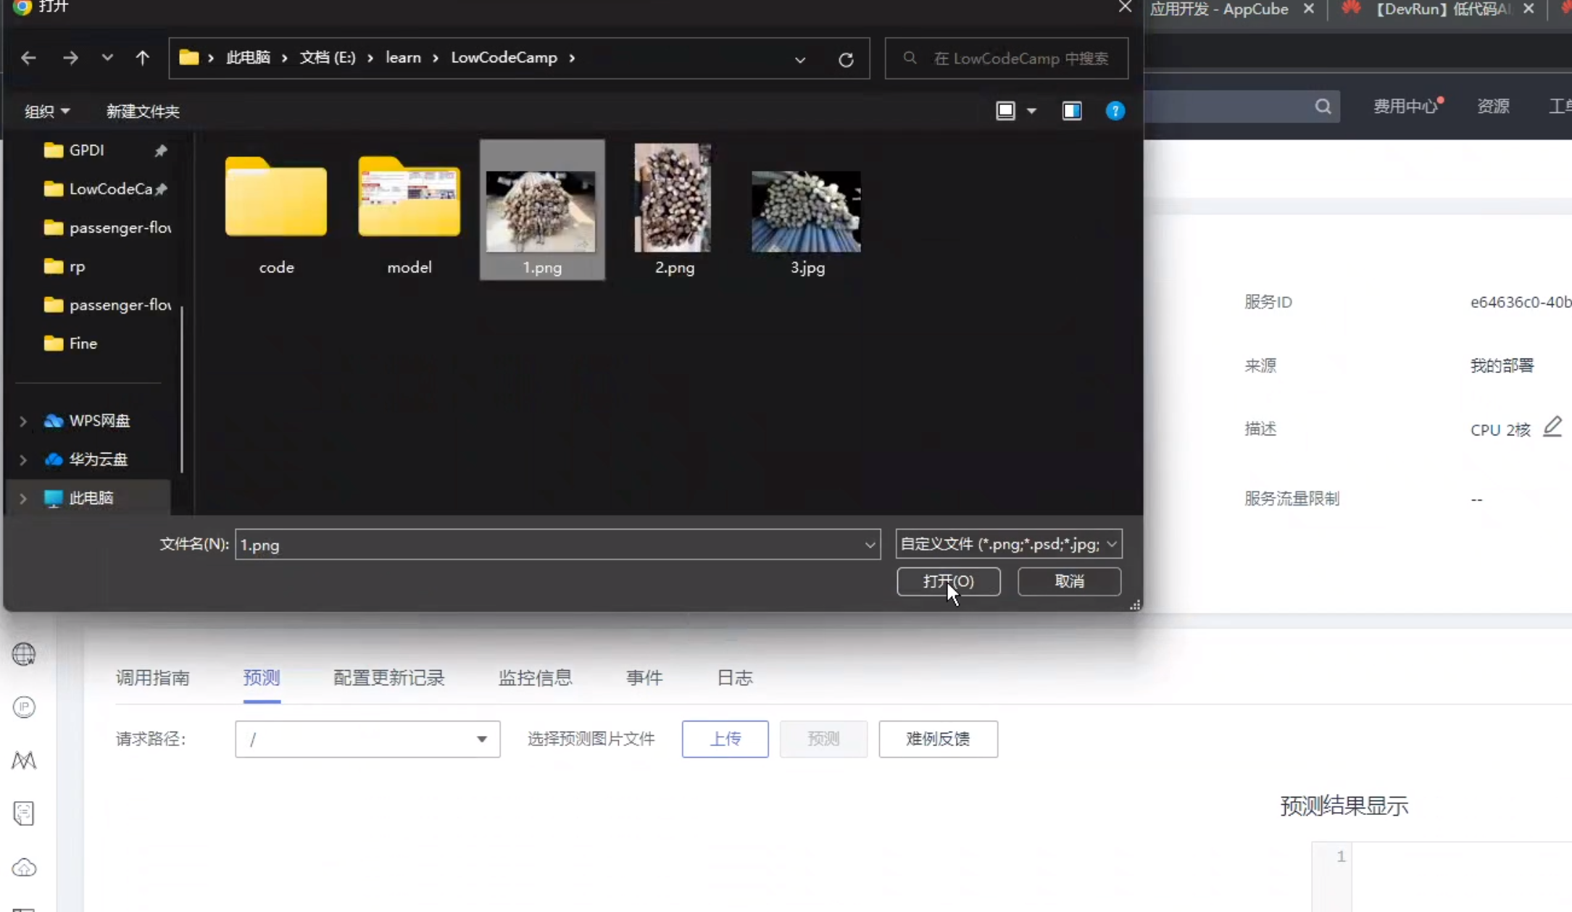
Task: Open the file dialog help icon
Action: click(x=1115, y=111)
